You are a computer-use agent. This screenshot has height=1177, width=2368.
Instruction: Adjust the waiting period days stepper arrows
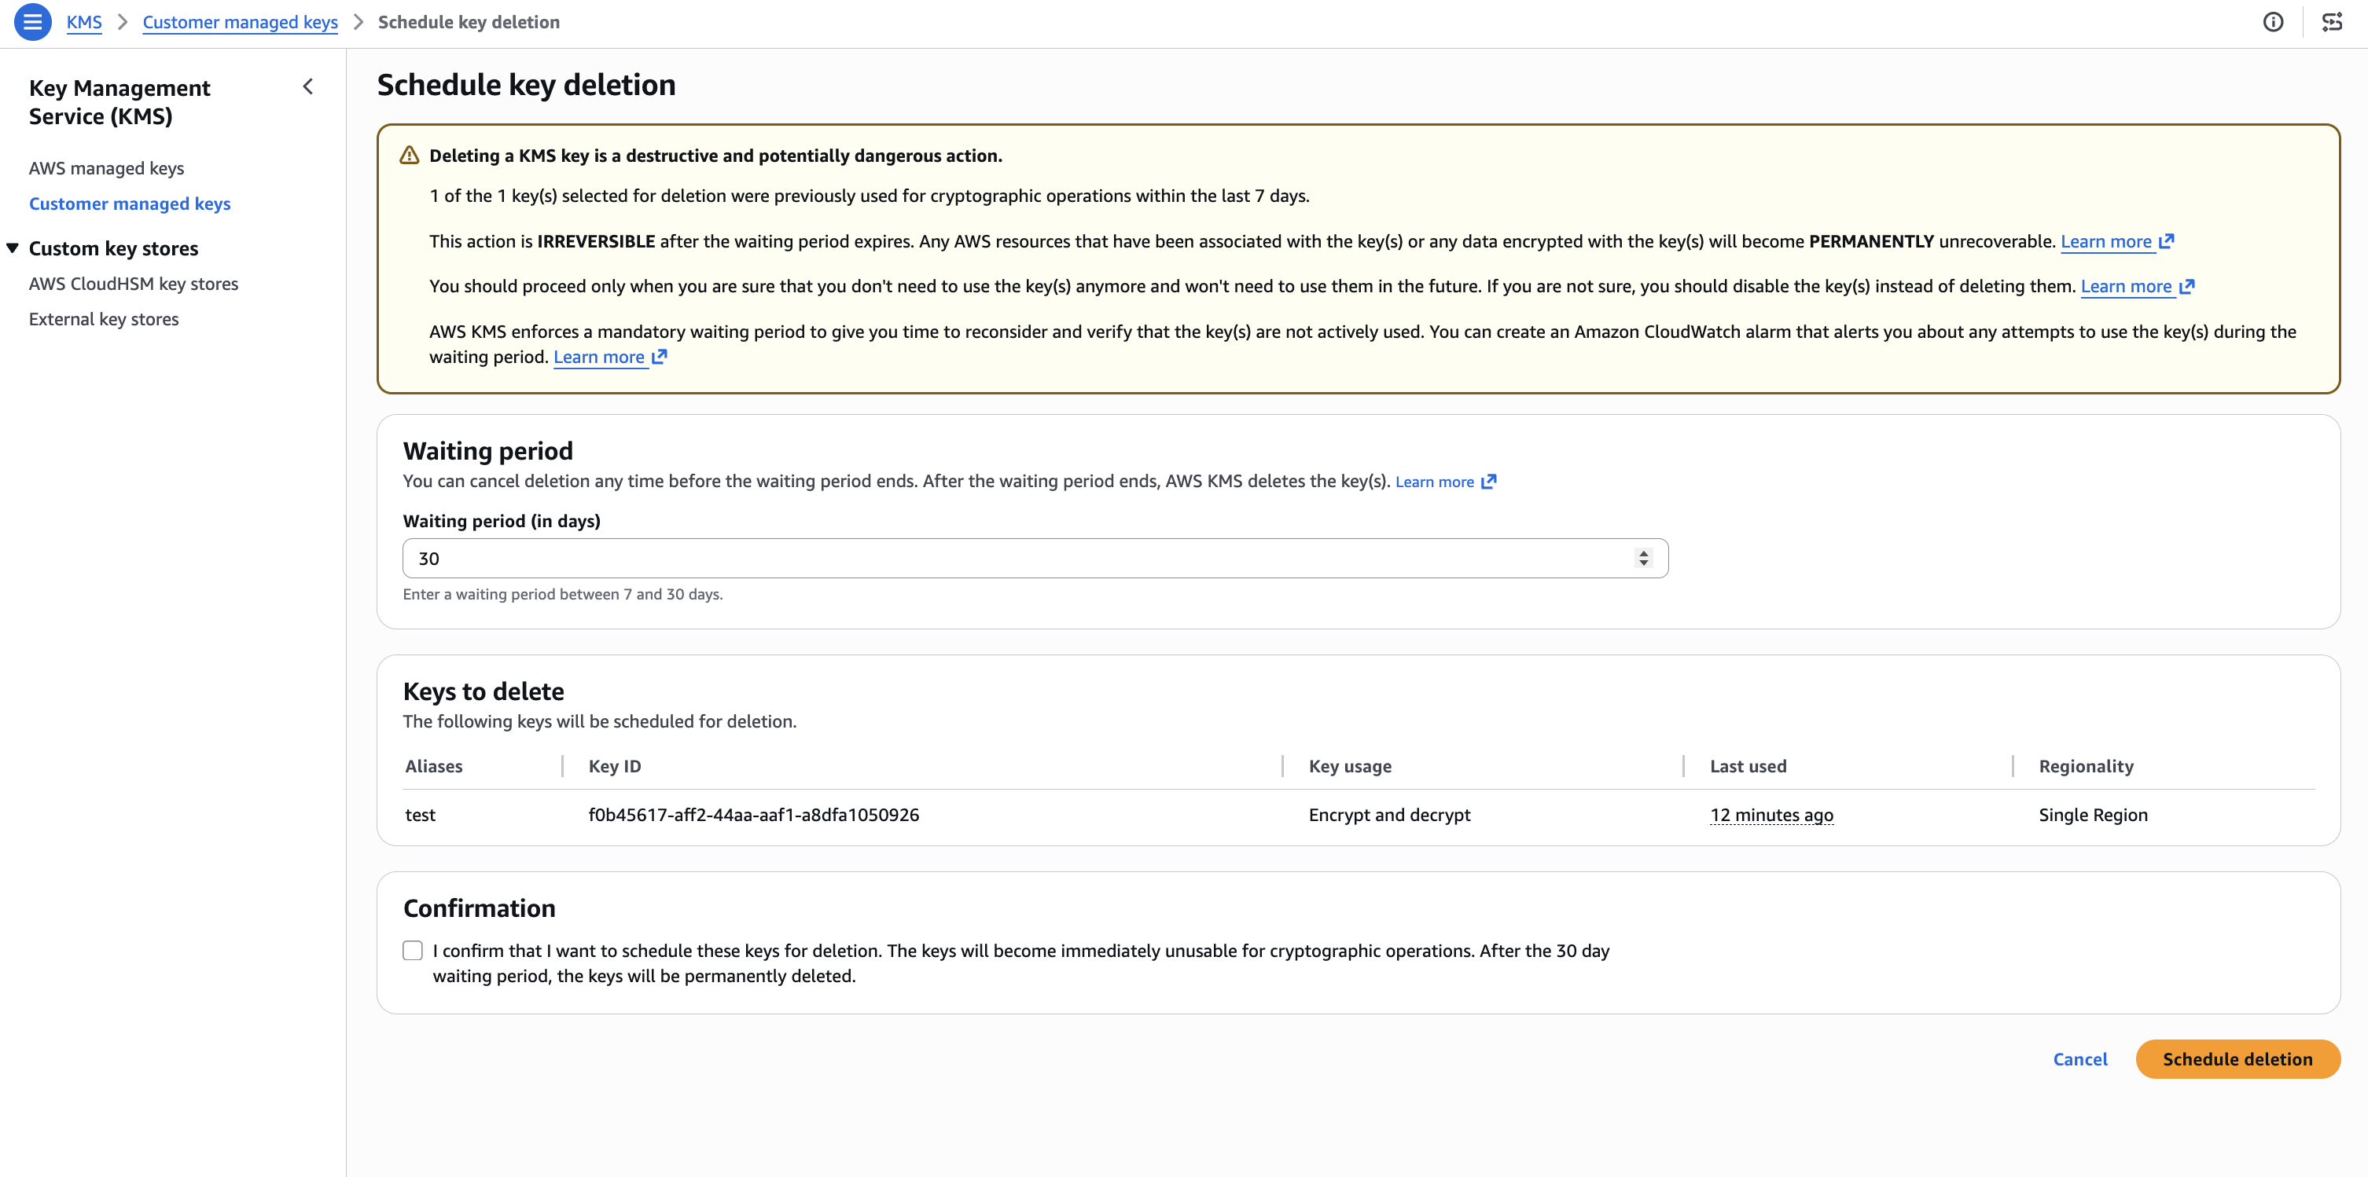(x=1644, y=558)
